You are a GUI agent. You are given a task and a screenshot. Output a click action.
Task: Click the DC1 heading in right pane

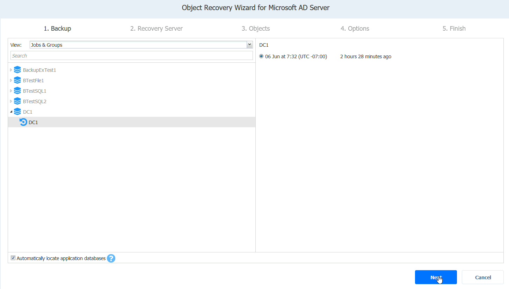pyautogui.click(x=264, y=45)
